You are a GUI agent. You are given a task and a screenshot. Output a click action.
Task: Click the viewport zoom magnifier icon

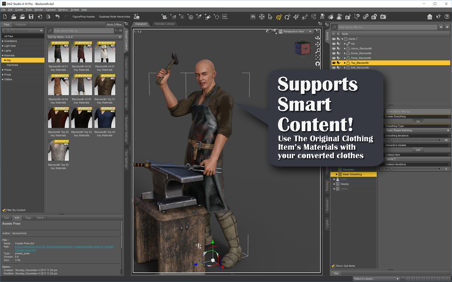(x=318, y=51)
